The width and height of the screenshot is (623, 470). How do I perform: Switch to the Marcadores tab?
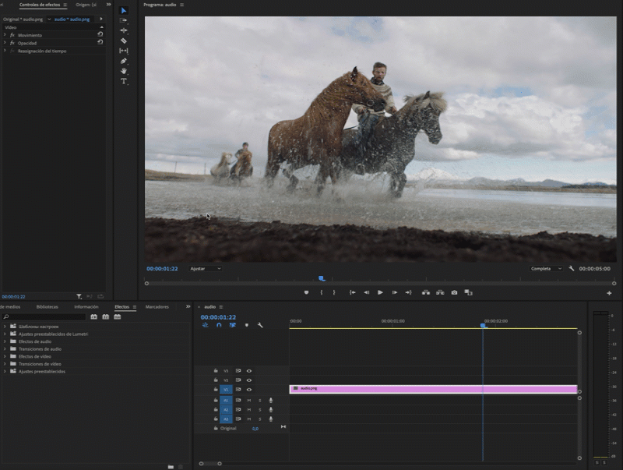[x=157, y=307]
